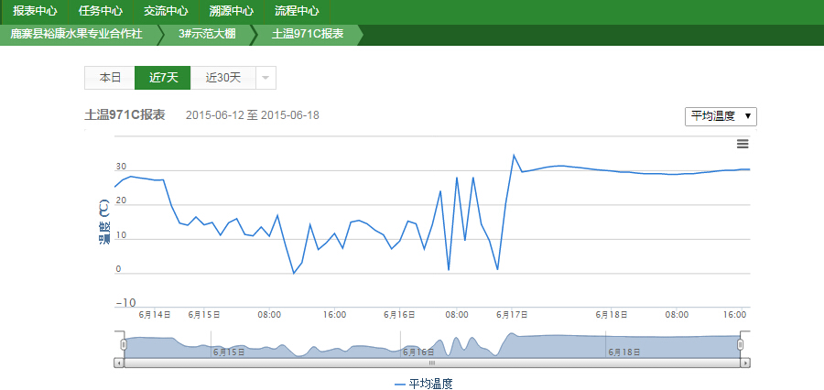
Task: Open the chart context menu hamburger icon
Action: [x=743, y=145]
